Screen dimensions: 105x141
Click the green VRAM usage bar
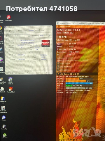pos(69,86)
